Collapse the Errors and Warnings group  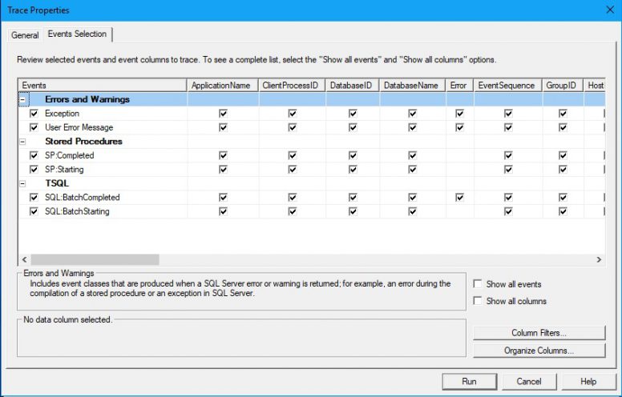coord(22,99)
